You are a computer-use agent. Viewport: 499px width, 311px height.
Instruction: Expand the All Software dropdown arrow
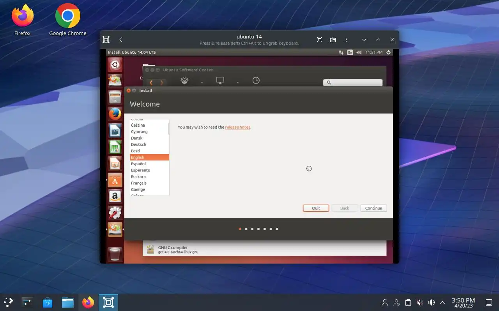[202, 83]
